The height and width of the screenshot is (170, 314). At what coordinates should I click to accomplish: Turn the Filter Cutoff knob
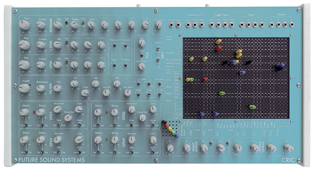pyautogui.click(x=24, y=88)
